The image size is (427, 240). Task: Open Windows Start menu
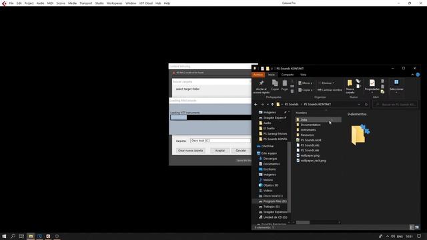[x=4, y=236]
